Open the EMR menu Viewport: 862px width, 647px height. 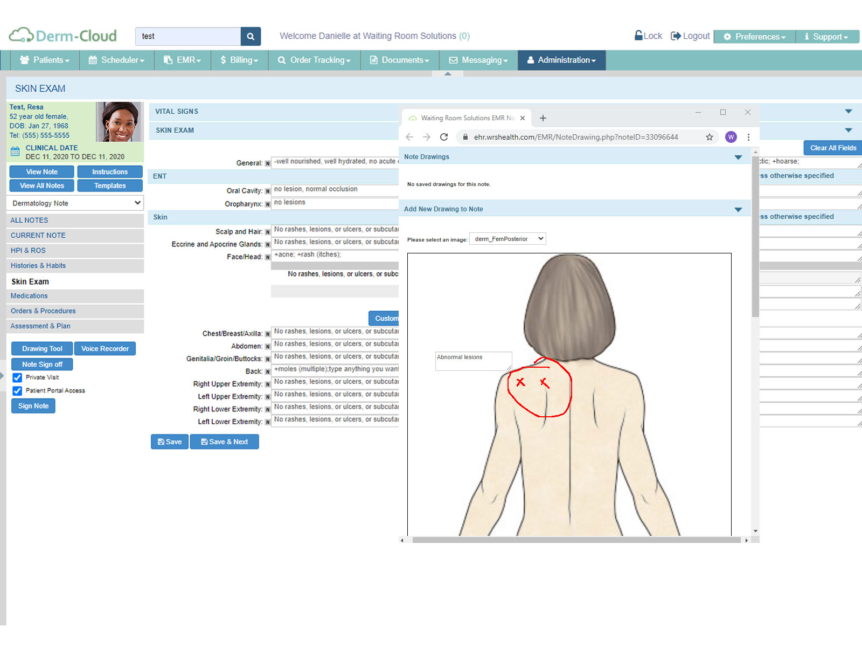(x=182, y=60)
